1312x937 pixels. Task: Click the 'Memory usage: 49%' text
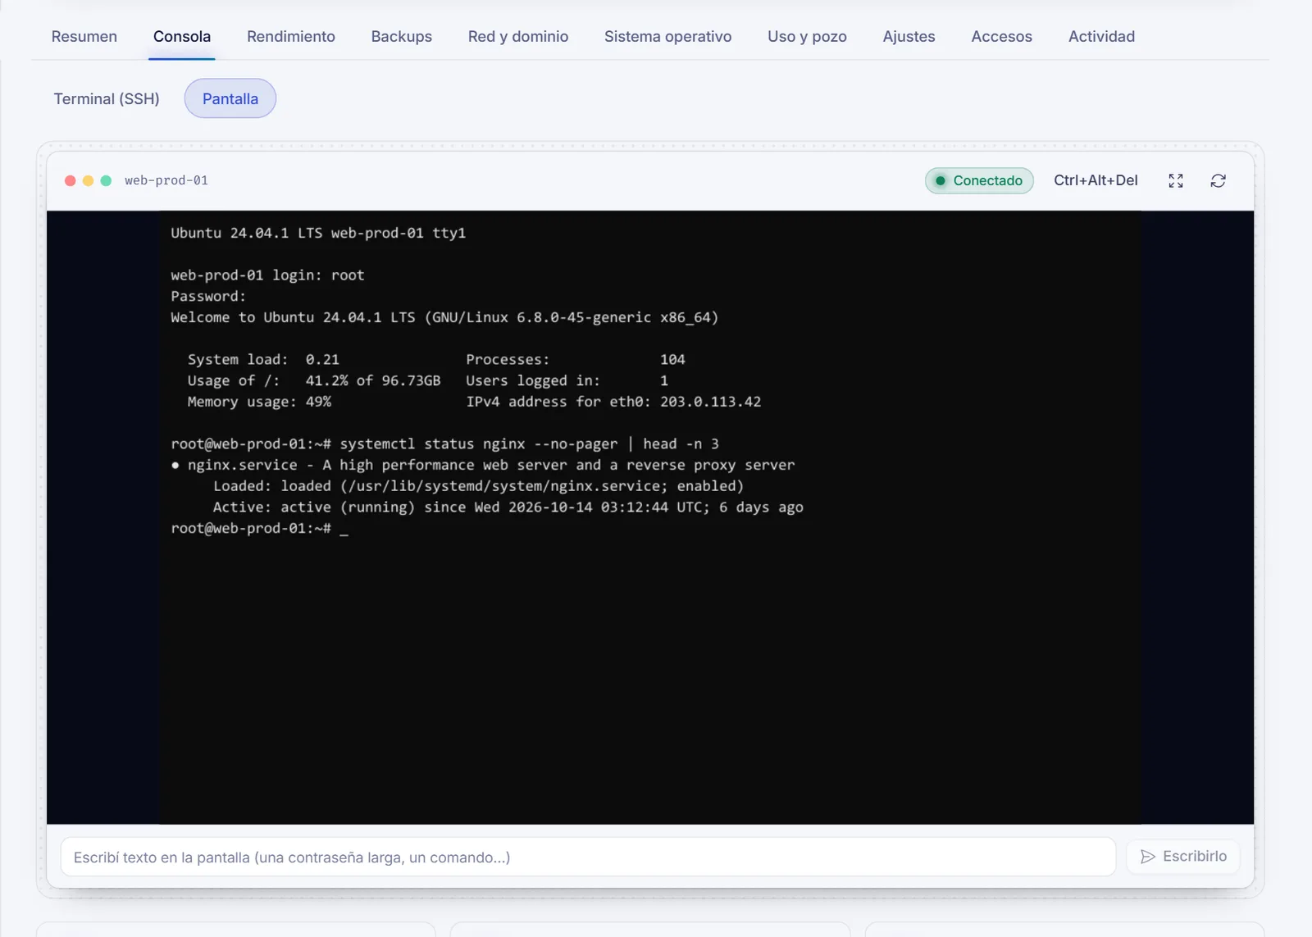point(259,402)
